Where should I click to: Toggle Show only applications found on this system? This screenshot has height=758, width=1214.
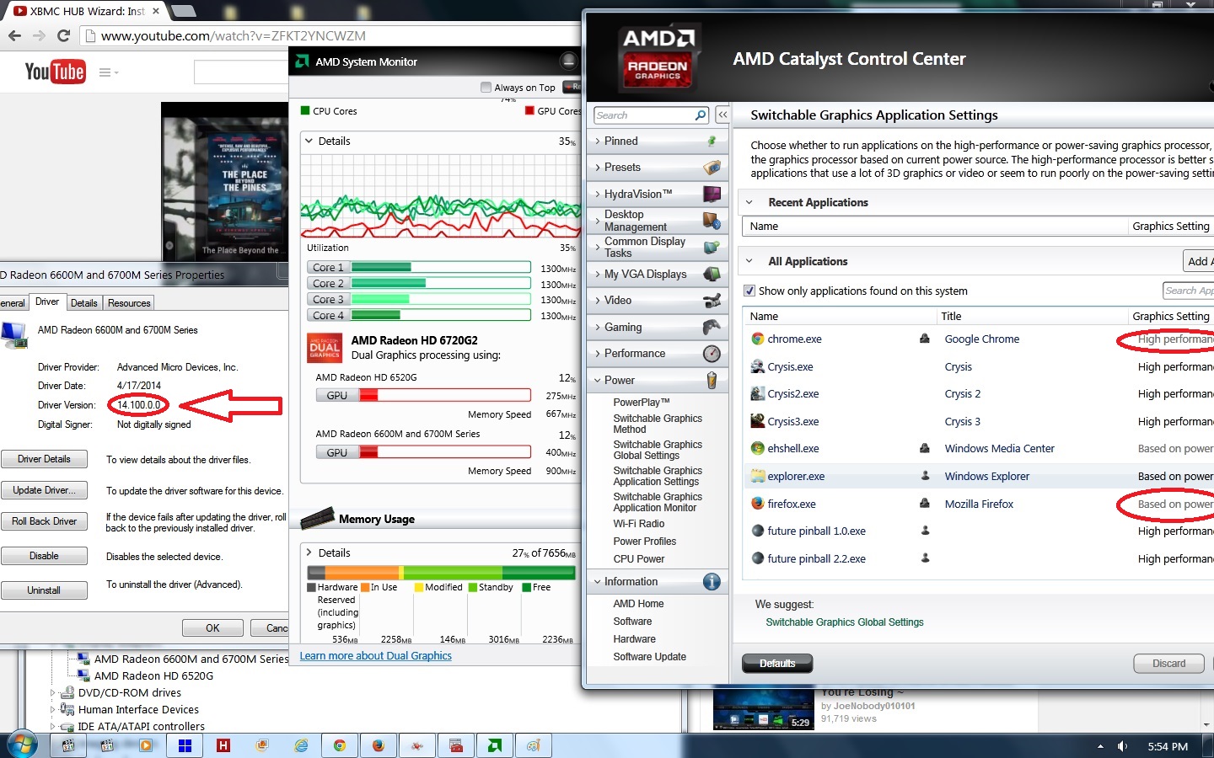pyautogui.click(x=749, y=291)
